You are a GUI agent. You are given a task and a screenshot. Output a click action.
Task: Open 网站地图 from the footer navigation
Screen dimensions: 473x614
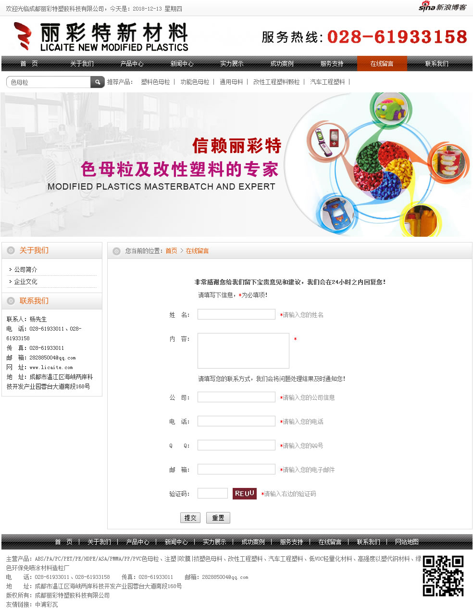coord(406,541)
